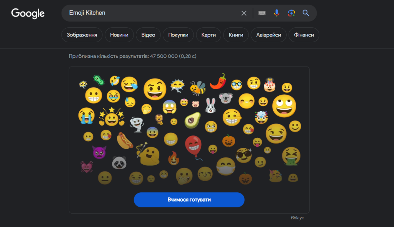Image resolution: width=394 pixels, height=227 pixels.
Task: Select the exploding head emoji
Action: pos(261,117)
